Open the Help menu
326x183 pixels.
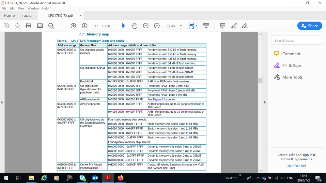click(45, 8)
